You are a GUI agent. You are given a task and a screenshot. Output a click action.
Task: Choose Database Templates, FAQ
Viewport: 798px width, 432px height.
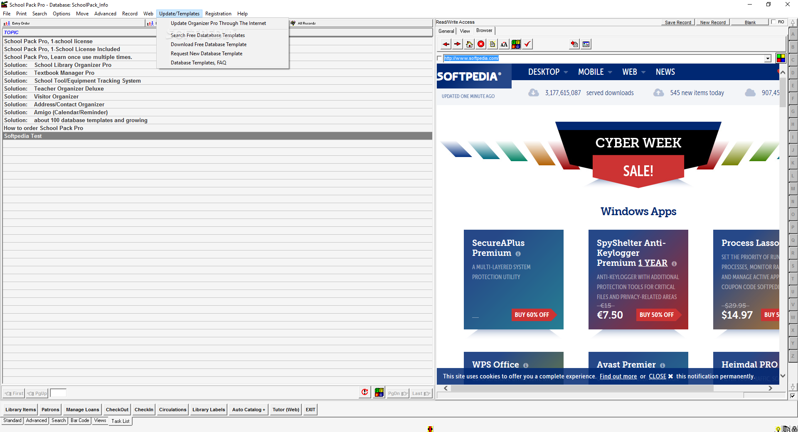pos(199,63)
